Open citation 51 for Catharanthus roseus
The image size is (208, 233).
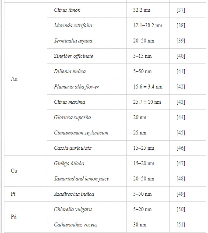(x=181, y=225)
